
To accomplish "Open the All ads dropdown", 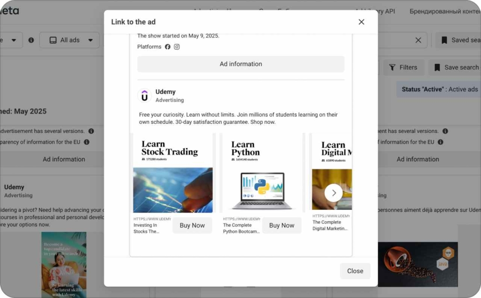I will point(70,40).
